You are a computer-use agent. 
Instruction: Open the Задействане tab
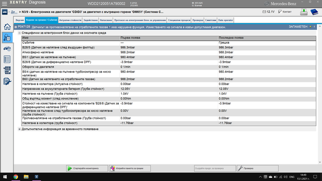pyautogui.click(x=91, y=20)
